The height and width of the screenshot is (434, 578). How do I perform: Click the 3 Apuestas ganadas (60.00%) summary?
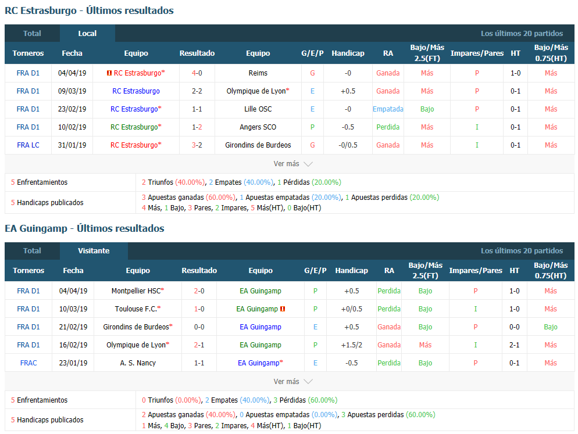(188, 198)
